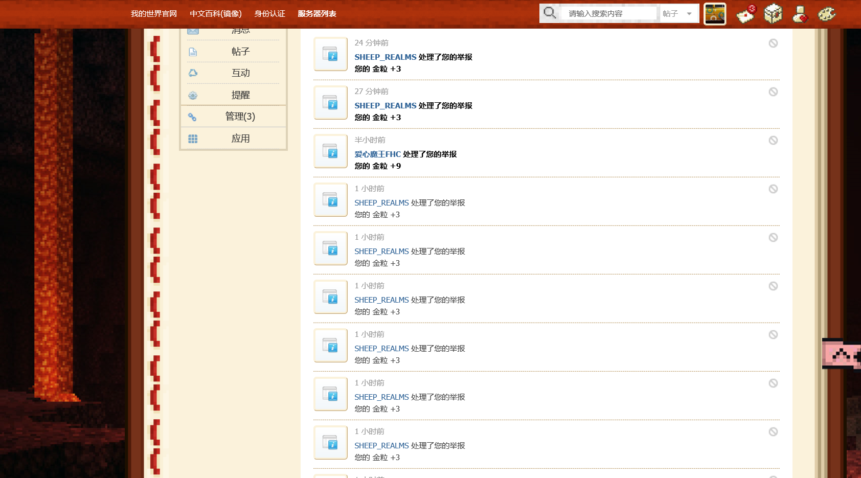
Task: Click the info icon of the 半小时前 notice
Action: click(x=331, y=151)
